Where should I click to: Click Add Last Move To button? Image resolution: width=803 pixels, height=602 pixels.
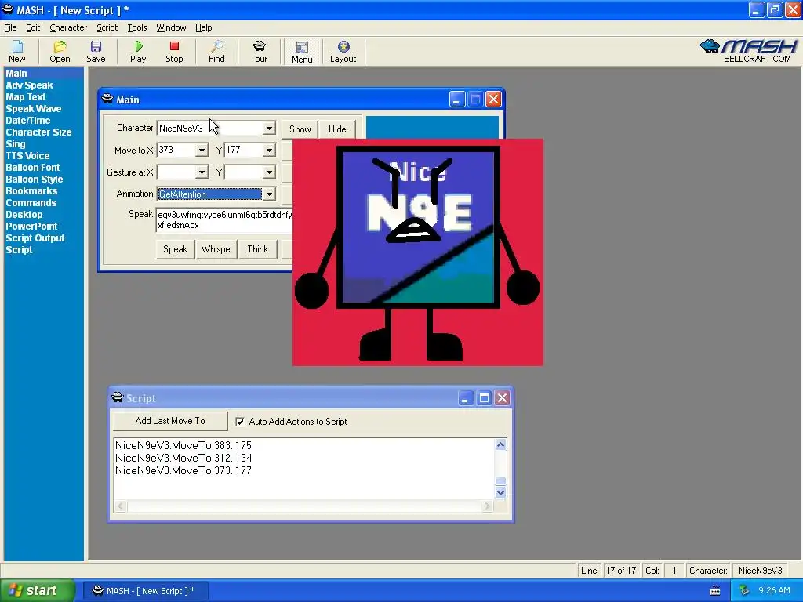[x=170, y=421]
